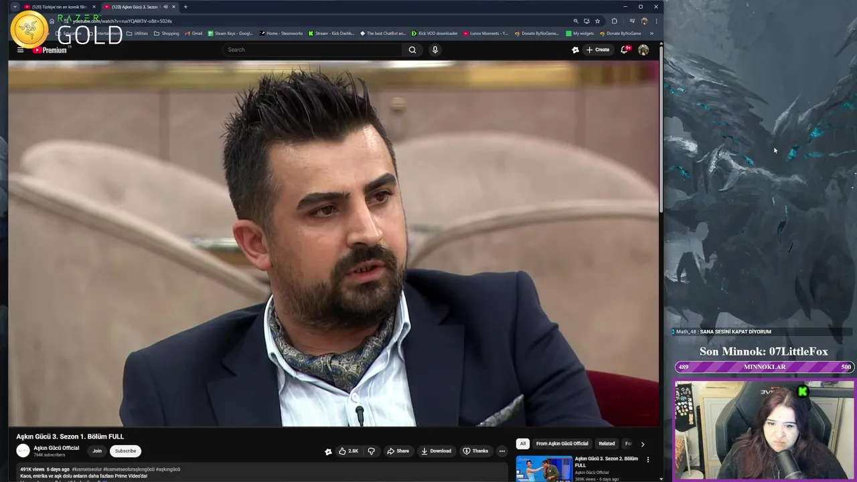The image size is (857, 482).
Task: Open The best ChatBot bookmark
Action: pos(383,33)
